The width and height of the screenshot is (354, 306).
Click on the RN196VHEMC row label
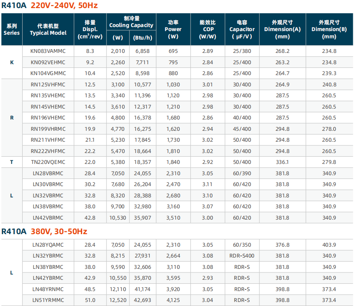[x=48, y=118]
